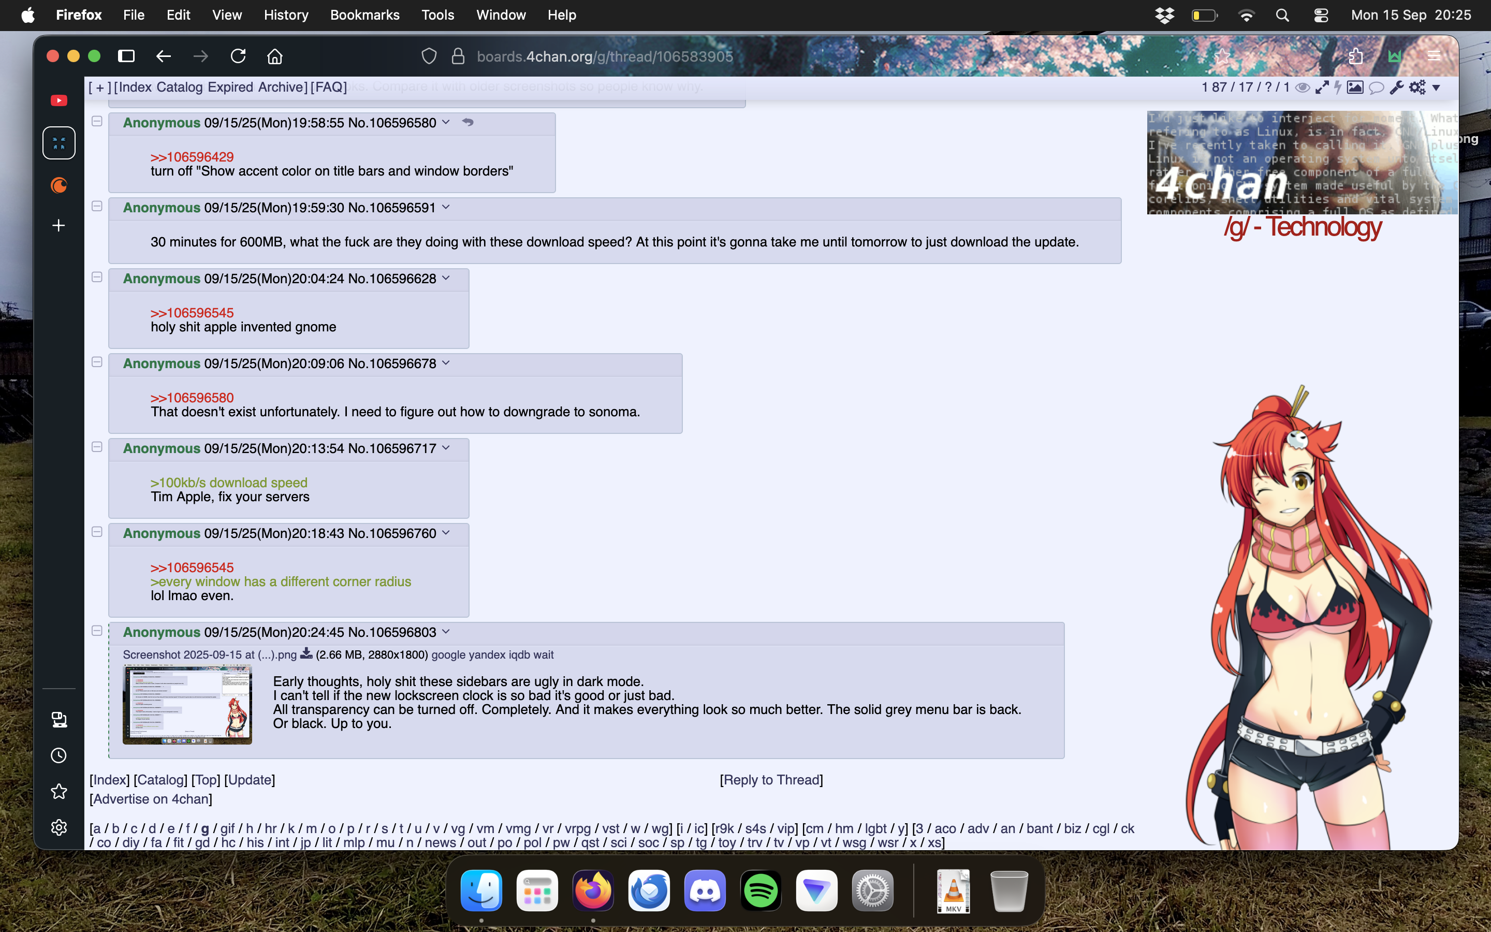Expand post menu chevron for No.106596803
The image size is (1491, 932).
click(x=446, y=632)
